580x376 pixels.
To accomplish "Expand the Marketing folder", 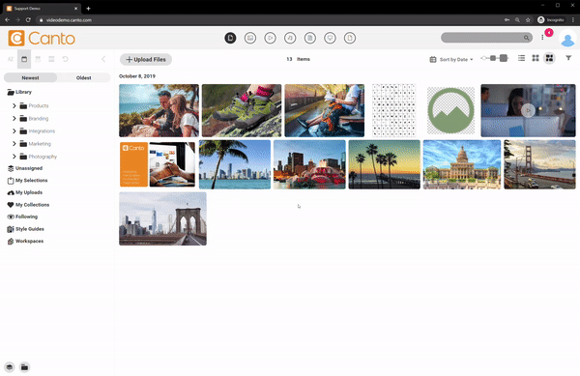I will tap(14, 143).
